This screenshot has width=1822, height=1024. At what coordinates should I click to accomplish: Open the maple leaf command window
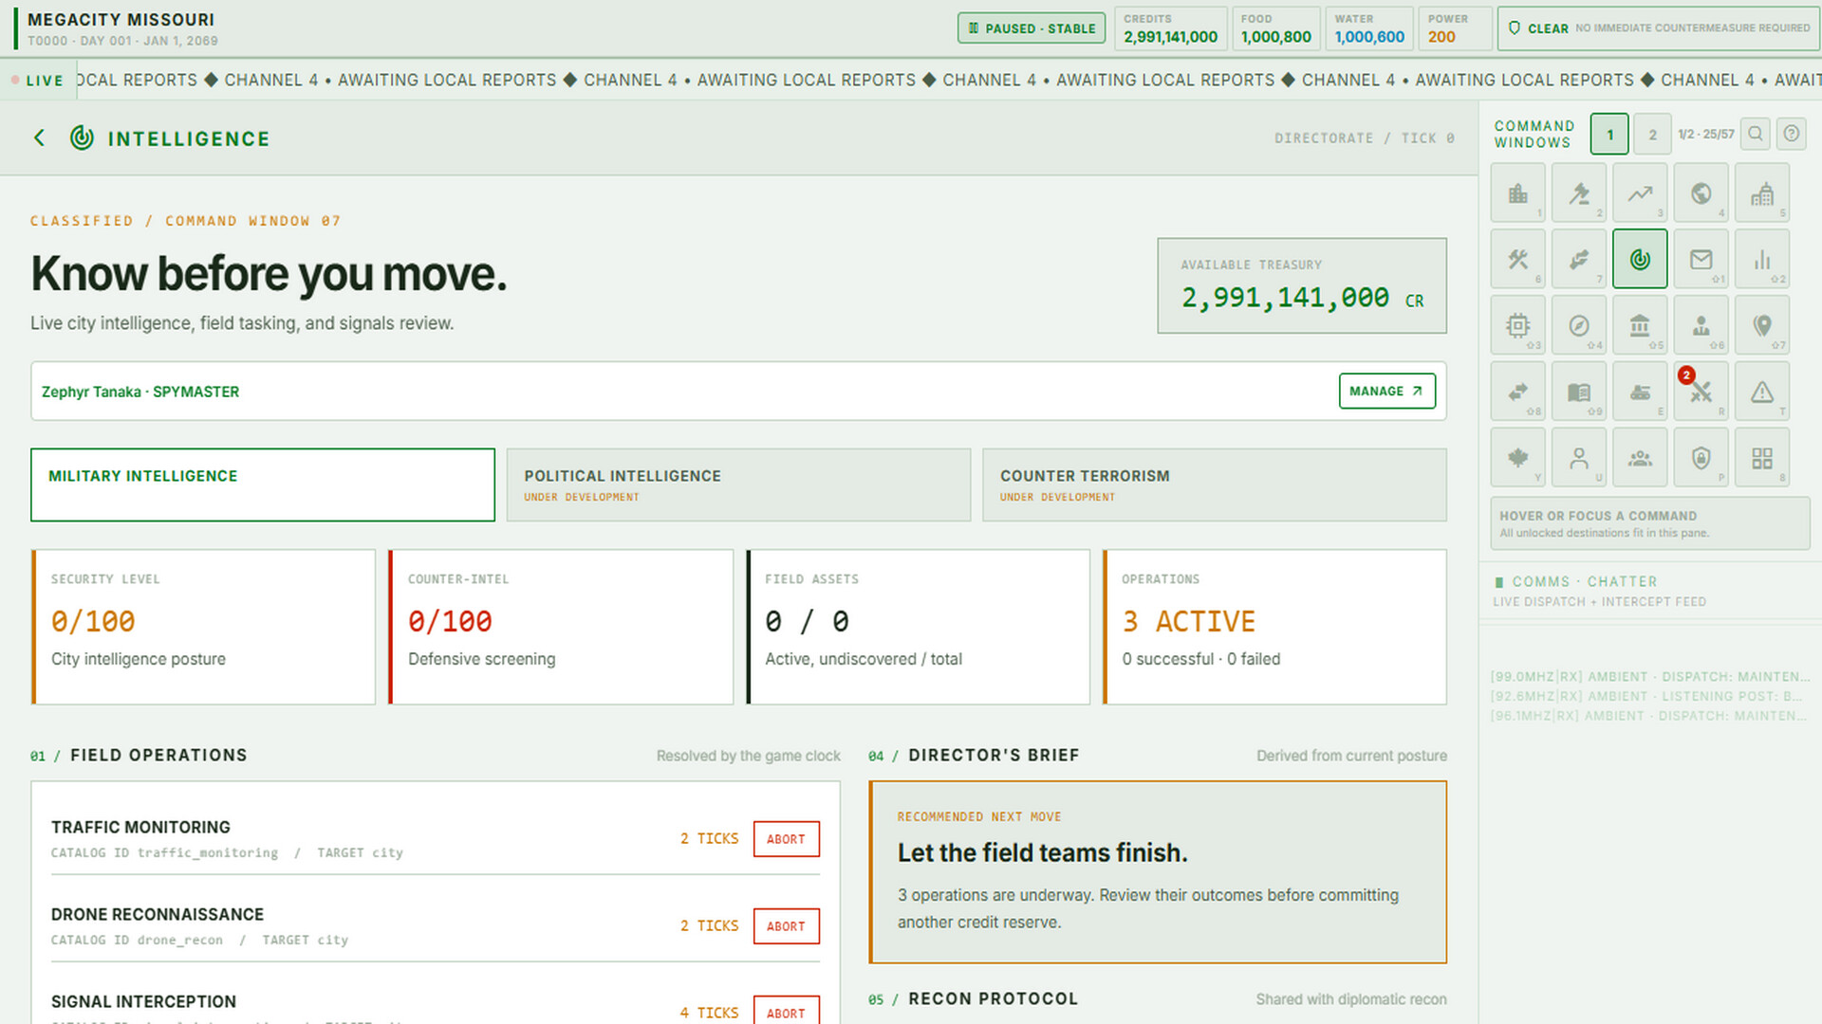(1518, 458)
